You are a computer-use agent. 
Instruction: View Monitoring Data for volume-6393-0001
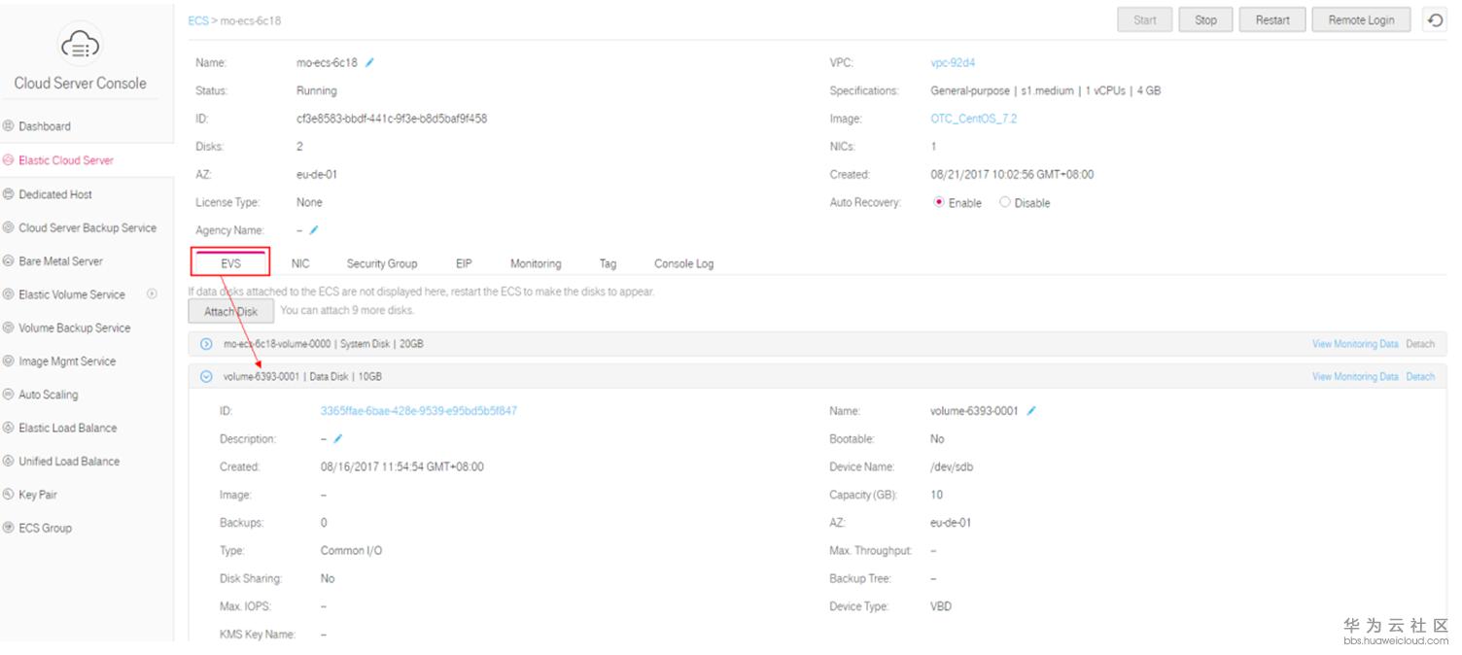[1355, 377]
